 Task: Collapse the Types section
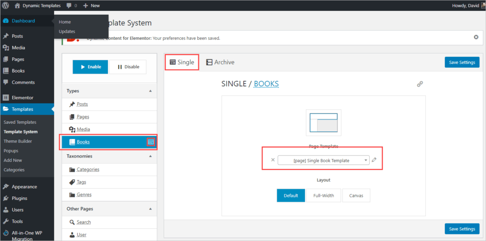click(x=150, y=91)
